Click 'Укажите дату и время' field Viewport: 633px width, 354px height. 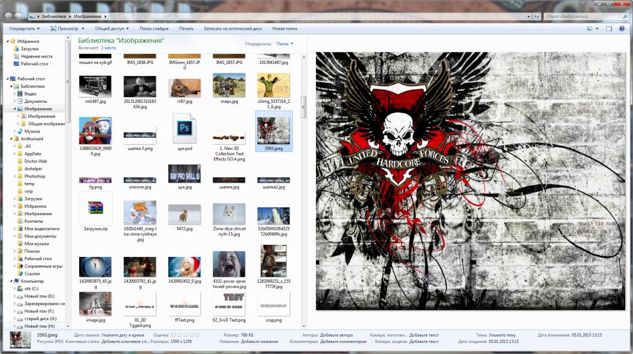[122, 335]
